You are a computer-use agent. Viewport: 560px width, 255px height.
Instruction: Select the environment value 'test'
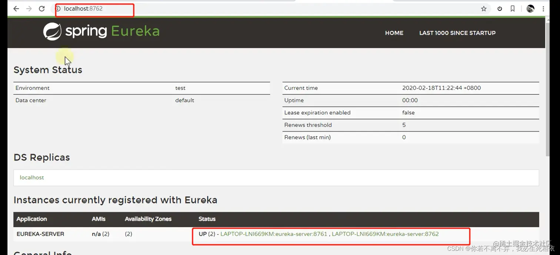(x=180, y=88)
